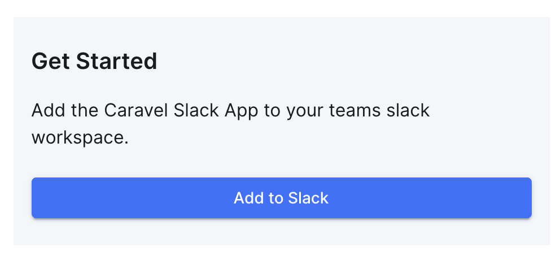
Task: Click the Add to Slack button
Action: [282, 198]
